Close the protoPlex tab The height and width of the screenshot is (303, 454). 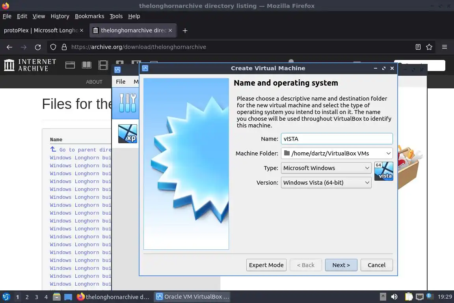click(82, 30)
